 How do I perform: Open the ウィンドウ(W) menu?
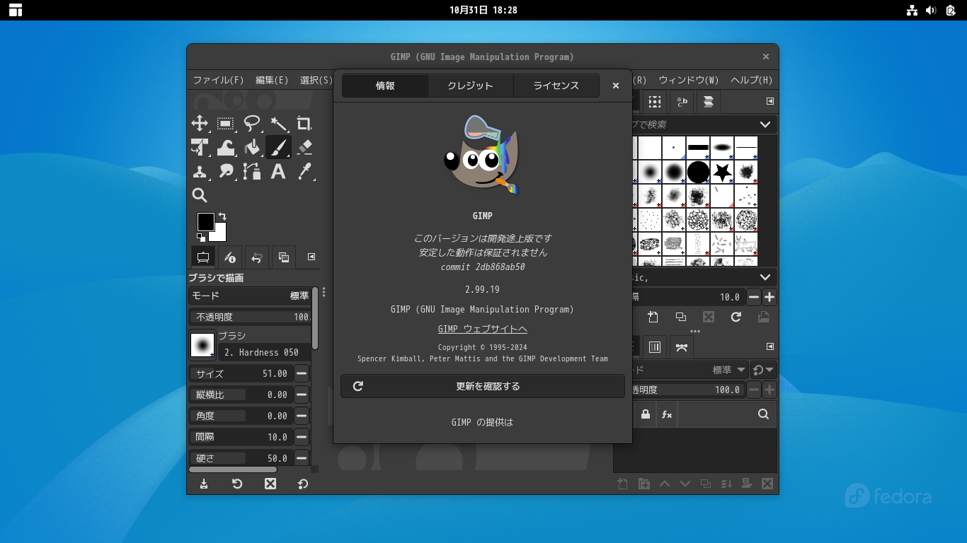pos(688,80)
